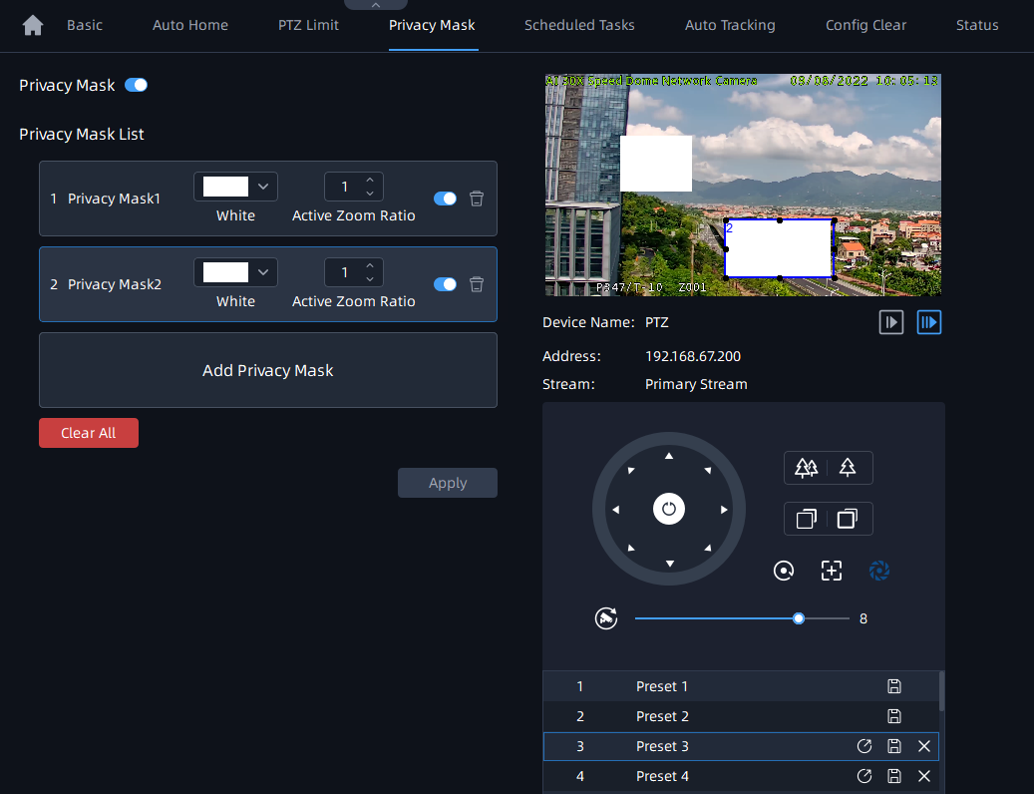Click the center button of PTZ wheel

click(x=669, y=509)
